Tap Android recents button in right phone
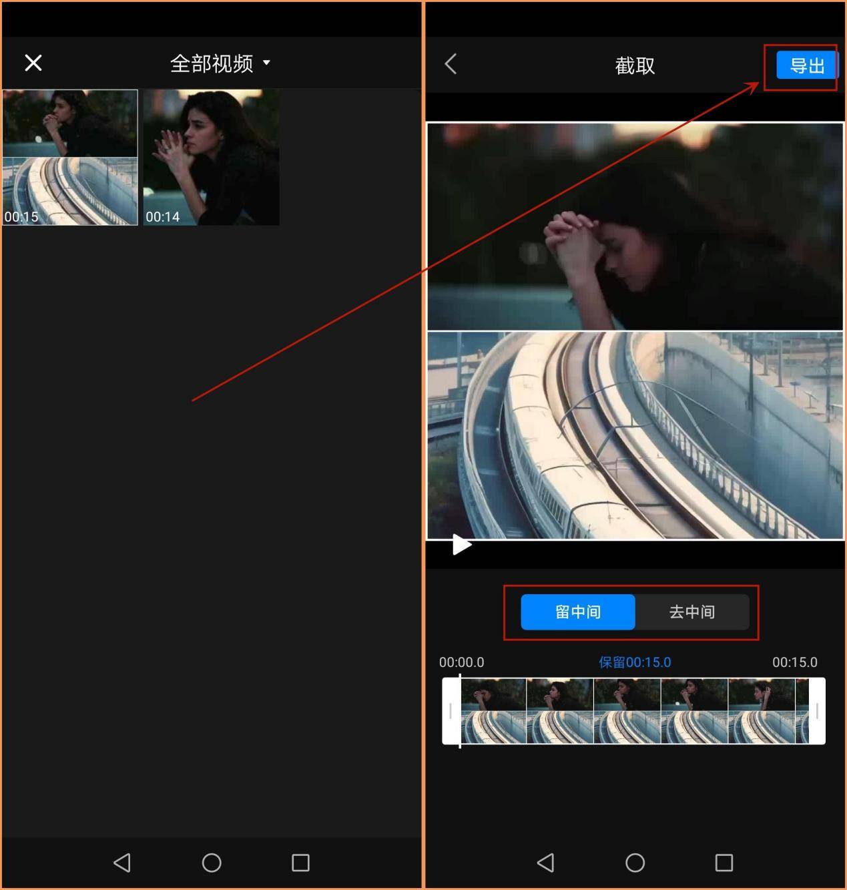The height and width of the screenshot is (890, 847). tap(724, 863)
